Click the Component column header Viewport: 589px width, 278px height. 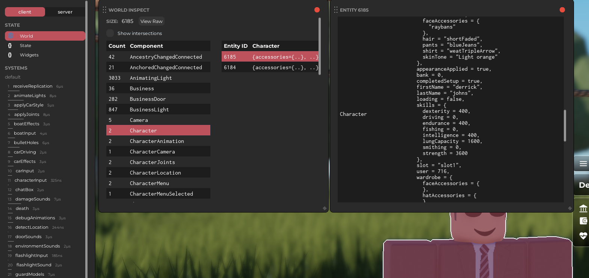pyautogui.click(x=146, y=46)
